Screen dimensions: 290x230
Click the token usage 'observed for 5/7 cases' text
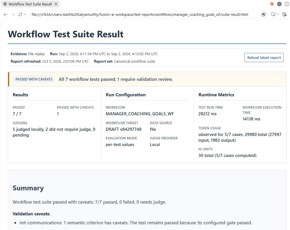point(240,137)
